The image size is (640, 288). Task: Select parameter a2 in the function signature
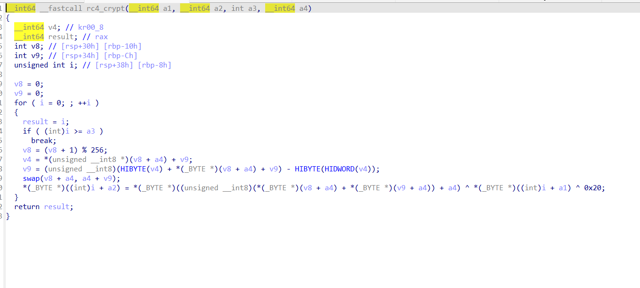tap(219, 8)
